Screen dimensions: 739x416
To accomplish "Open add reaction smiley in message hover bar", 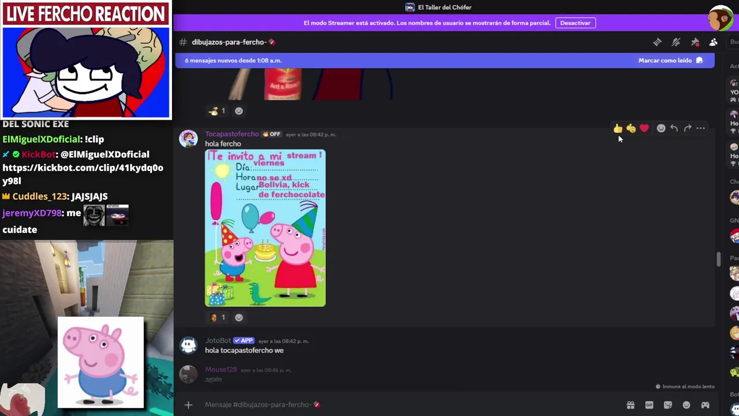I will tap(661, 128).
